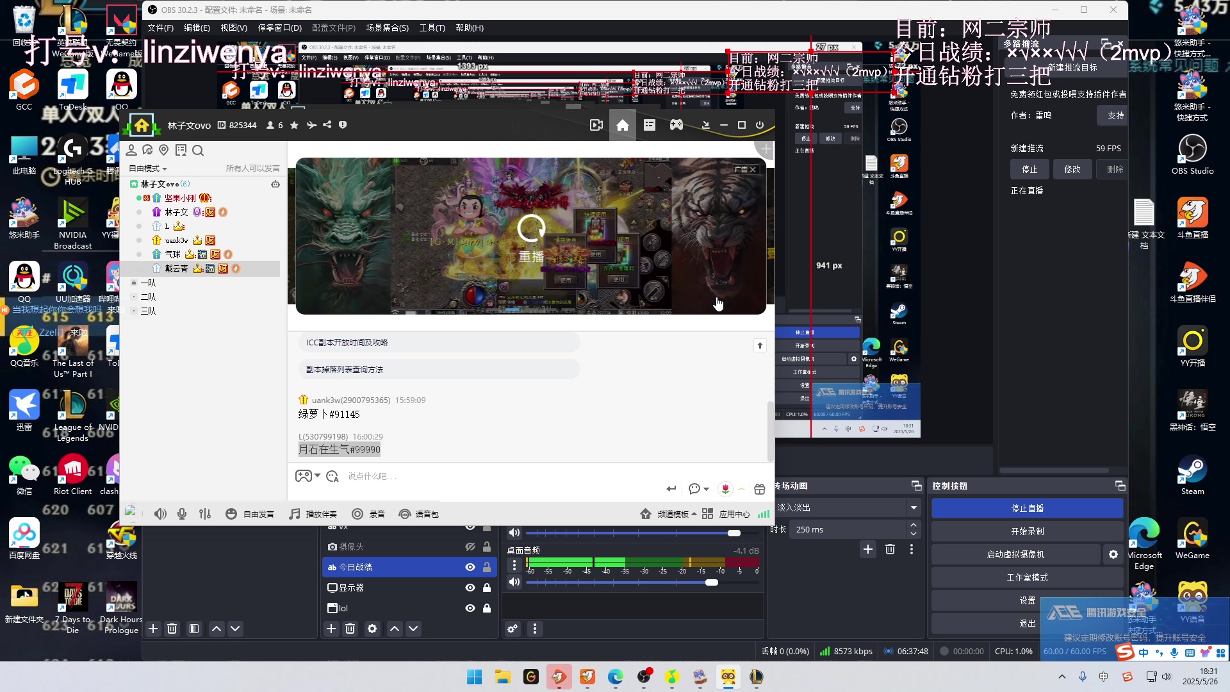Send the message with the return arrow icon
Viewport: 1230px width, 692px height.
click(x=671, y=489)
